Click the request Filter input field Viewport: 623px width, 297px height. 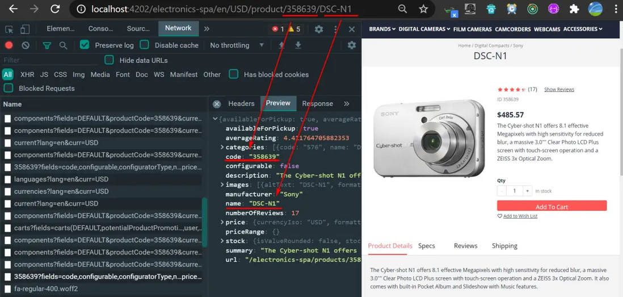coord(50,60)
